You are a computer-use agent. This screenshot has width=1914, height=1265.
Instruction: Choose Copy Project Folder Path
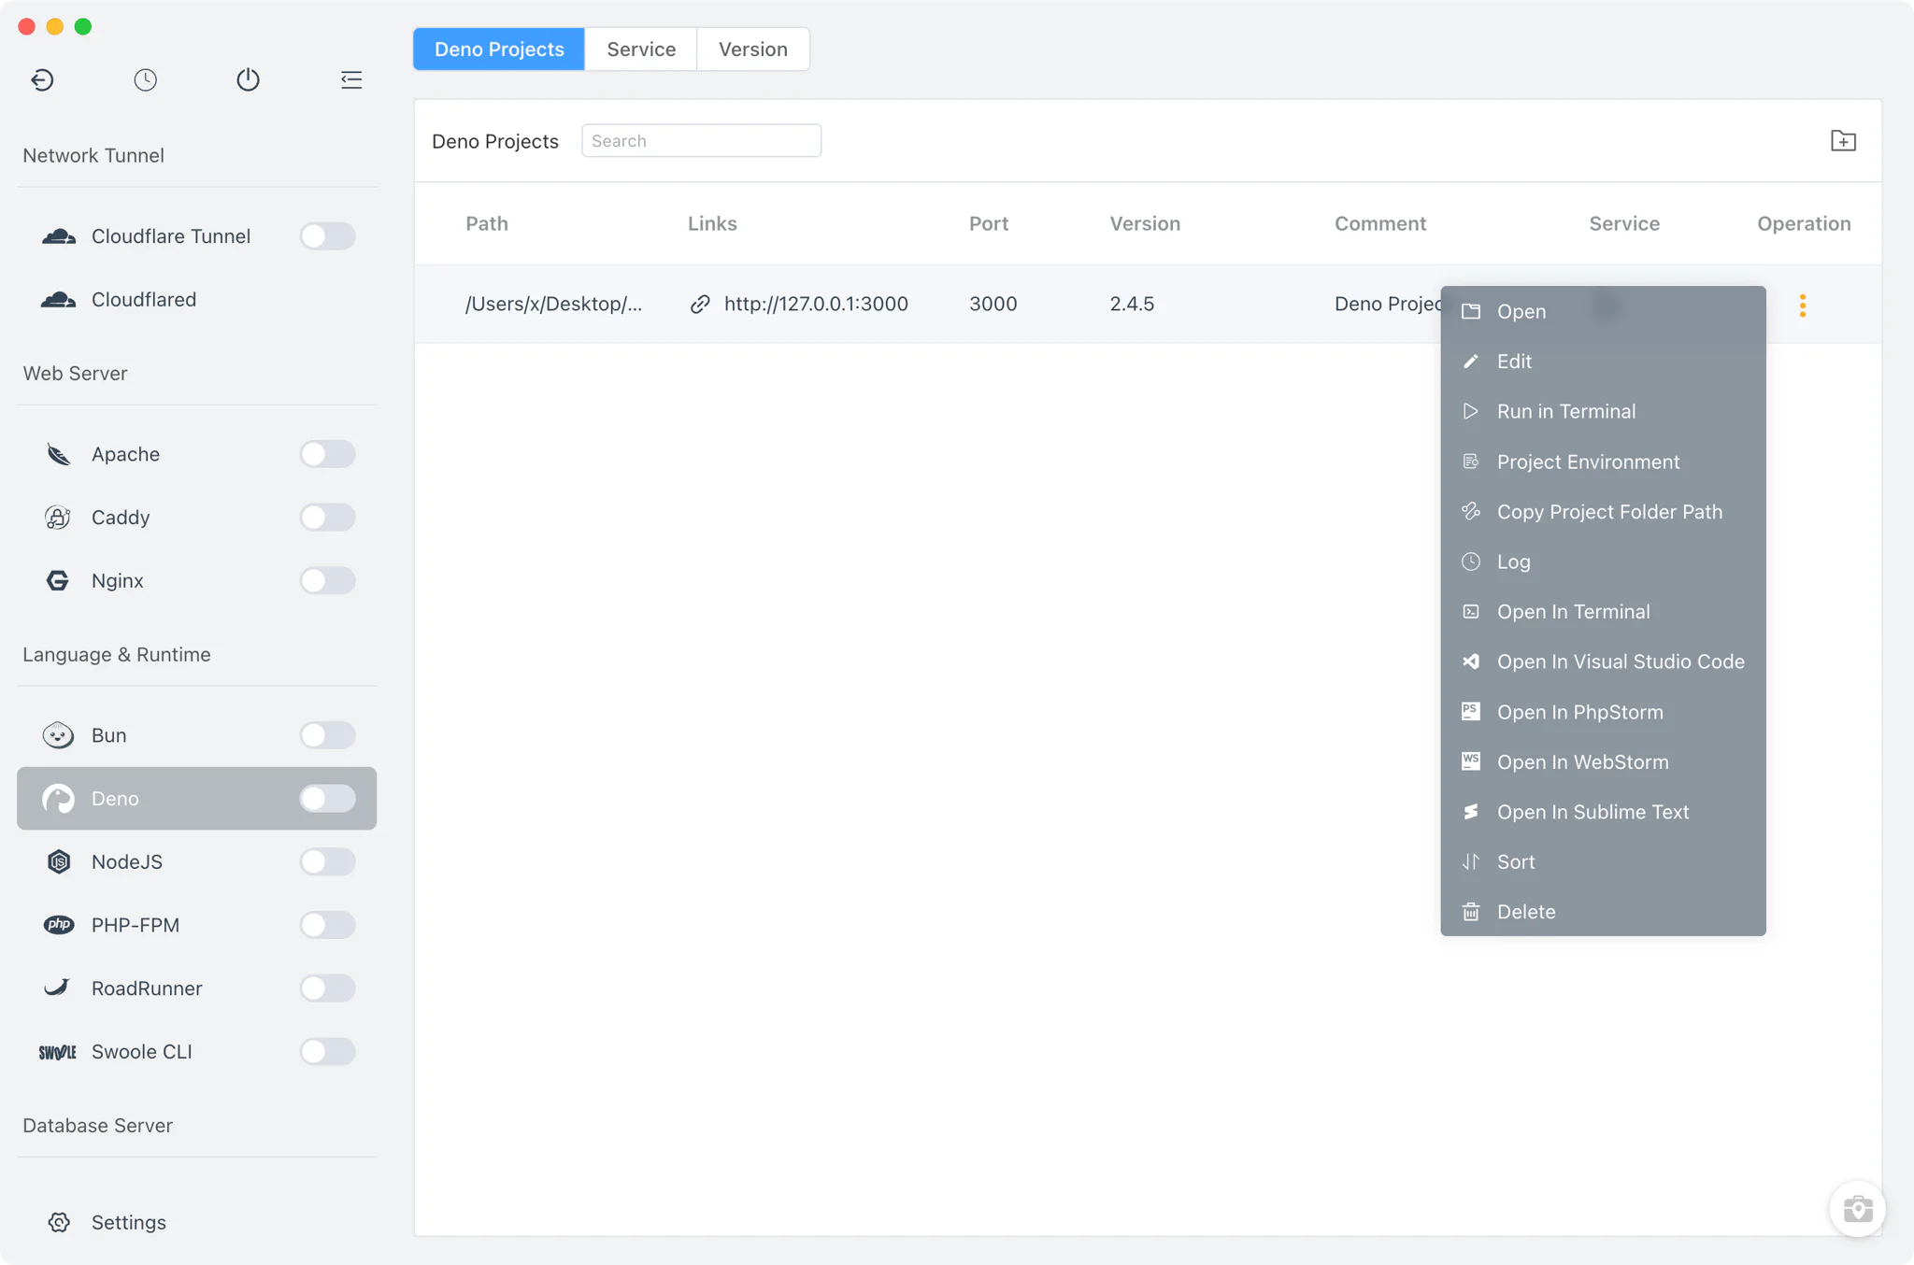coord(1603,512)
